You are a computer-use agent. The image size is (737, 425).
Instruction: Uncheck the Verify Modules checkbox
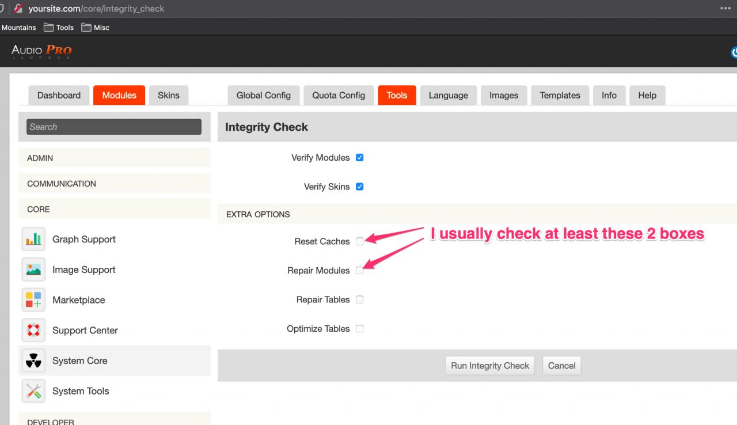click(x=359, y=157)
